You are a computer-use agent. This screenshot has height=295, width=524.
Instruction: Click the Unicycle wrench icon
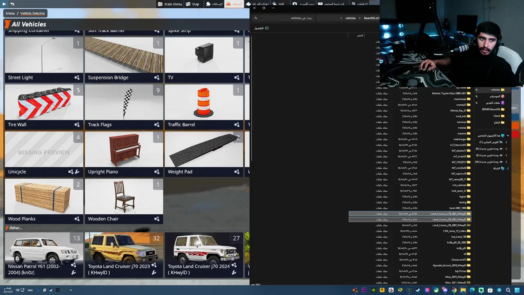[77, 172]
